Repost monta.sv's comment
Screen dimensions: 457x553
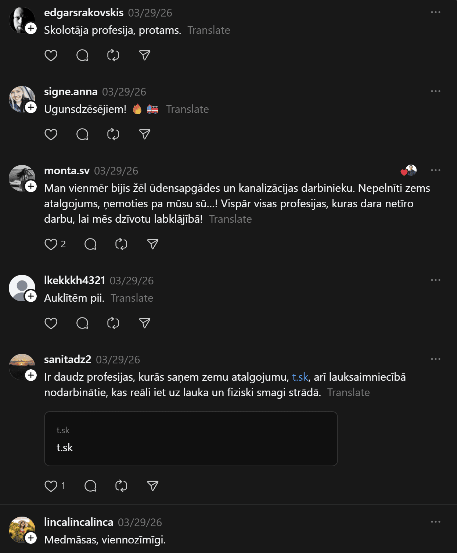point(121,244)
